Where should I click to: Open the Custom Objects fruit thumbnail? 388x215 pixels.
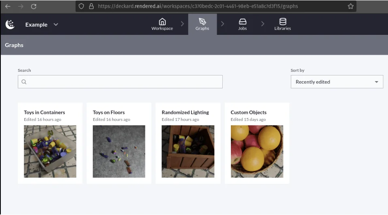click(257, 151)
